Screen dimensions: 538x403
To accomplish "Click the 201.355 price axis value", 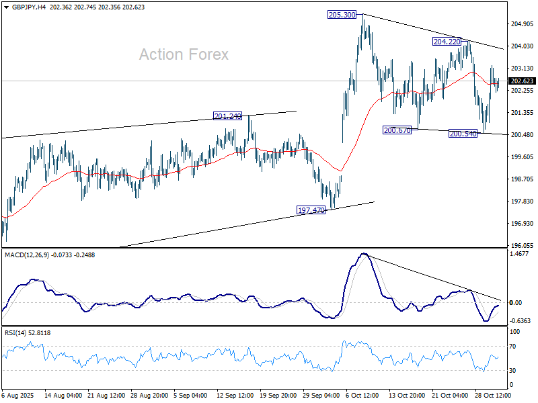I will click(x=523, y=112).
